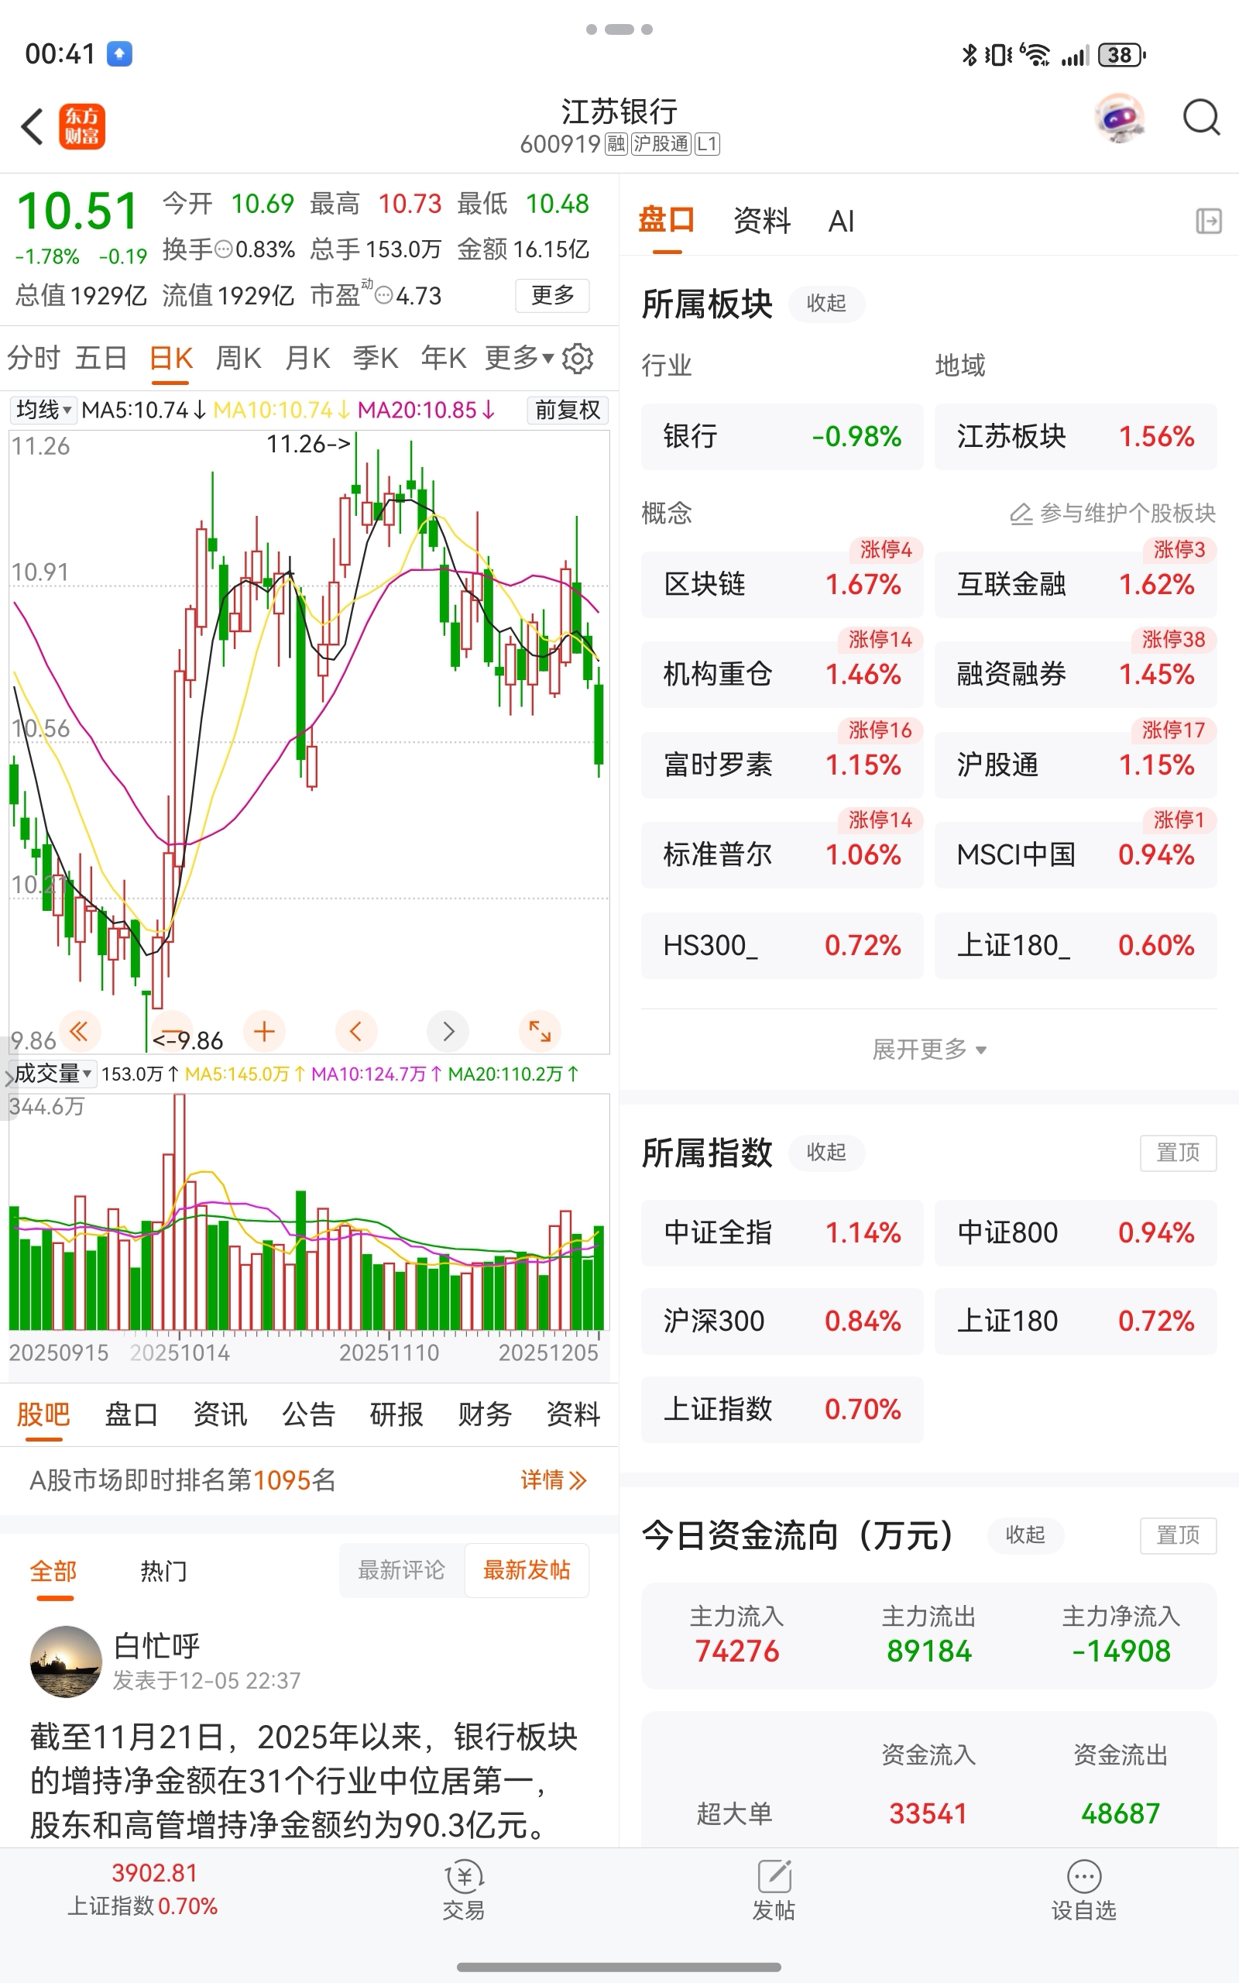Switch to the 资料 panel tab
This screenshot has height=1983, width=1239.
[761, 222]
